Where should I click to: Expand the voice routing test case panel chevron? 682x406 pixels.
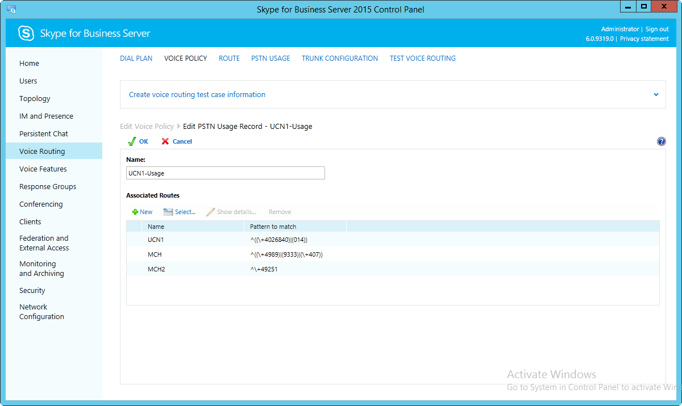click(x=656, y=95)
